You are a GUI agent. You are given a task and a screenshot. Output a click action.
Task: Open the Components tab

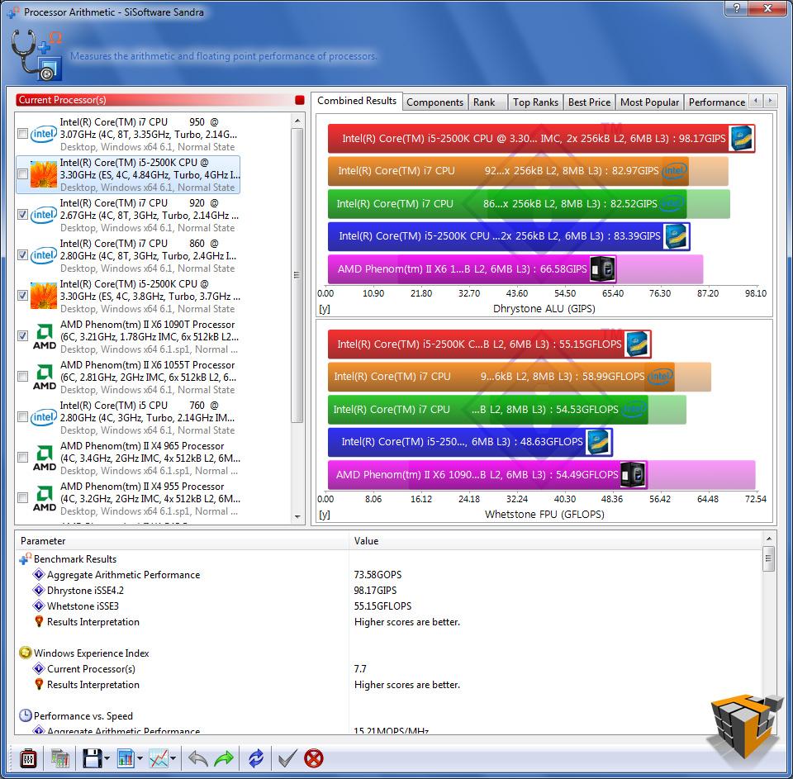point(435,102)
